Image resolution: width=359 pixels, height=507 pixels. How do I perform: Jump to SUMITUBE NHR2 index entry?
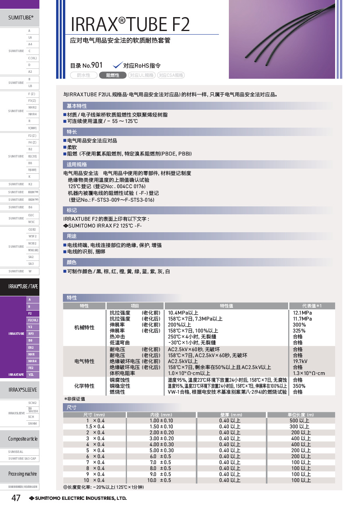[x=33, y=107]
